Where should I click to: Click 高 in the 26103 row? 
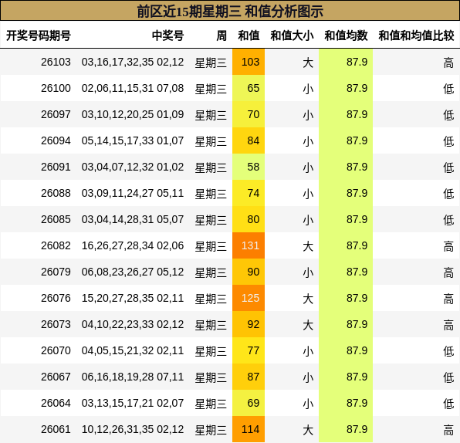(449, 63)
